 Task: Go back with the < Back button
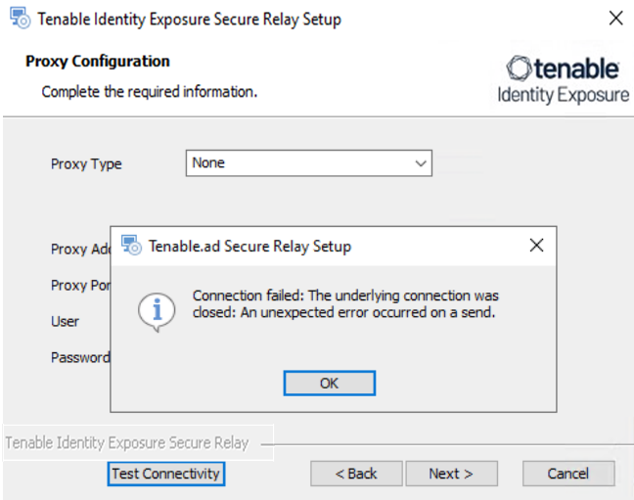pyautogui.click(x=356, y=474)
